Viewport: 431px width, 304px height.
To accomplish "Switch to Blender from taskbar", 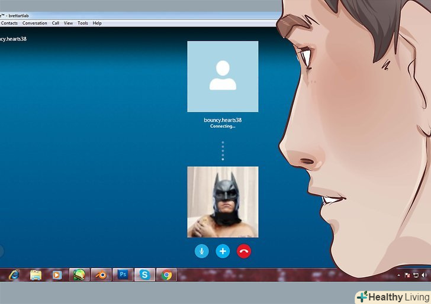I will point(101,274).
